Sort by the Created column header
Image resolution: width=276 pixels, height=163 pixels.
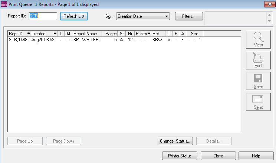point(44,34)
